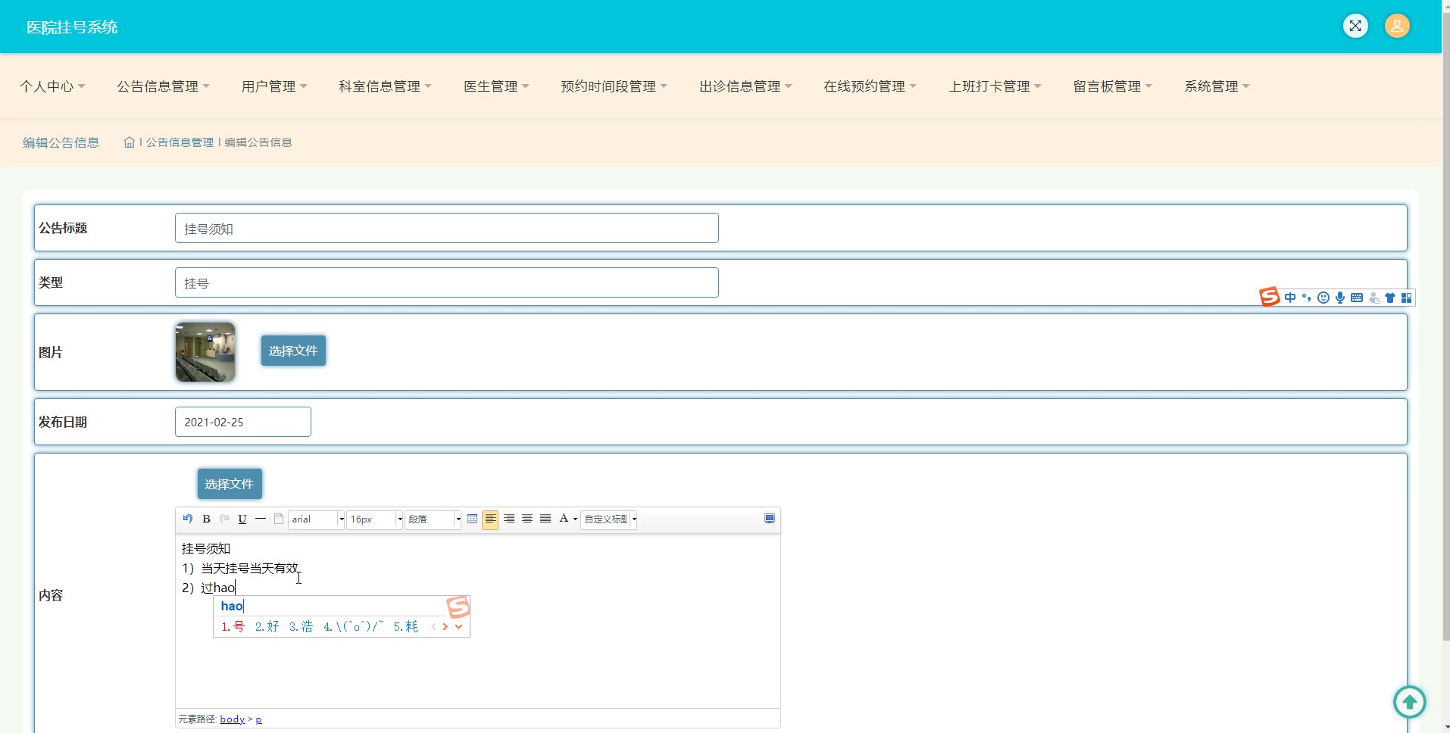This screenshot has width=1450, height=733.
Task: Click 选择文件 button next to image thumbnail
Action: click(x=293, y=351)
